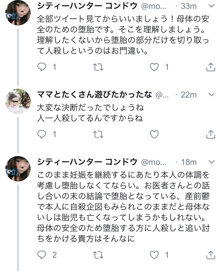Like the 33m tweet
The width and height of the screenshot is (221, 271).
(x=154, y=67)
